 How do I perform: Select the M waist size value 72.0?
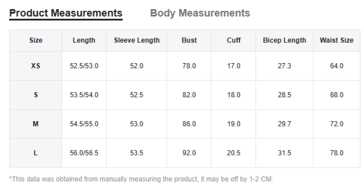(x=336, y=124)
